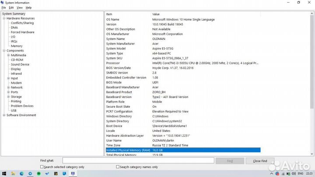
Task: Collapse the Hardware Resources node
Action: (x=4, y=18)
